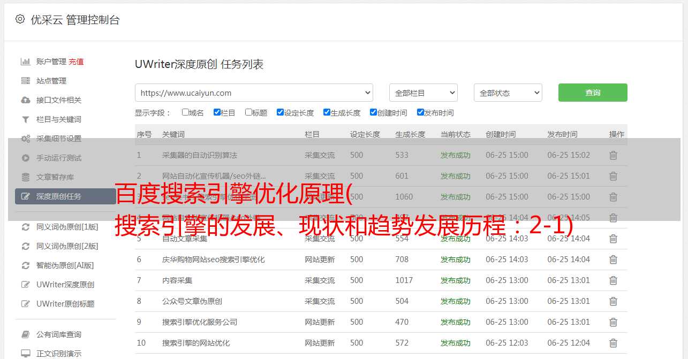The width and height of the screenshot is (688, 359).
Task: Remove 公众号文章伪原创 with its trash icon
Action: pyautogui.click(x=613, y=301)
